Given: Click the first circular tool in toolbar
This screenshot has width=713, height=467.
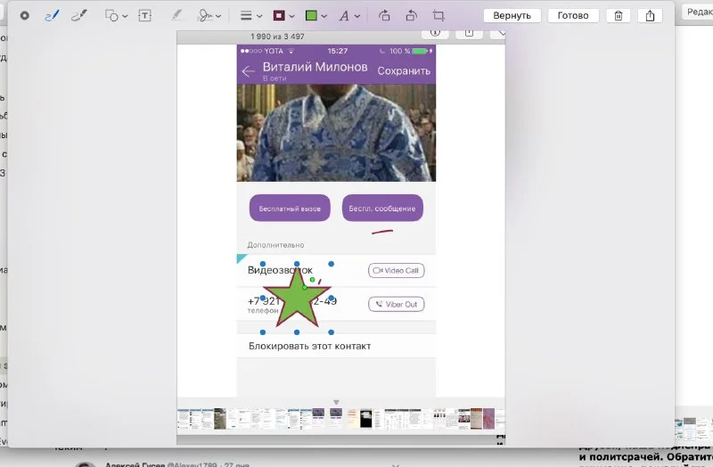Looking at the screenshot, I should [x=24, y=16].
